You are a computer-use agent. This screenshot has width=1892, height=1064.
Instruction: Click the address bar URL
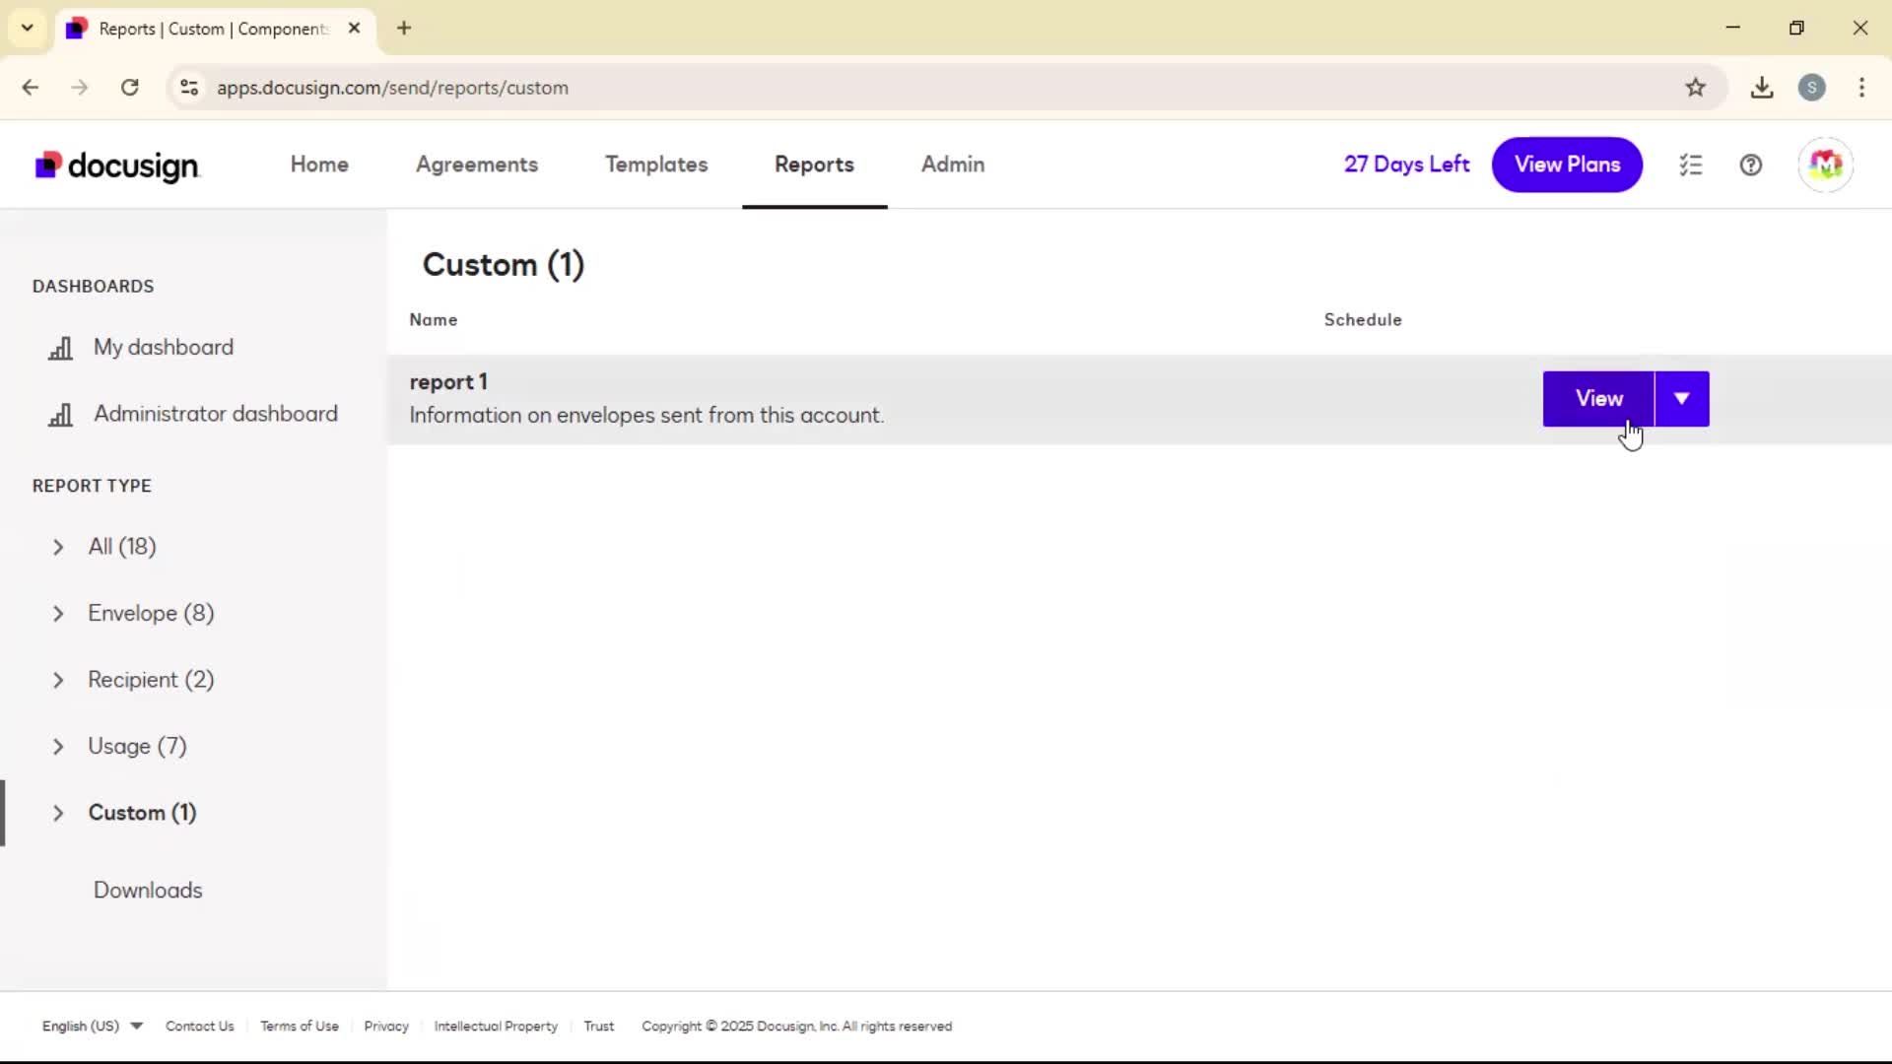click(x=392, y=88)
